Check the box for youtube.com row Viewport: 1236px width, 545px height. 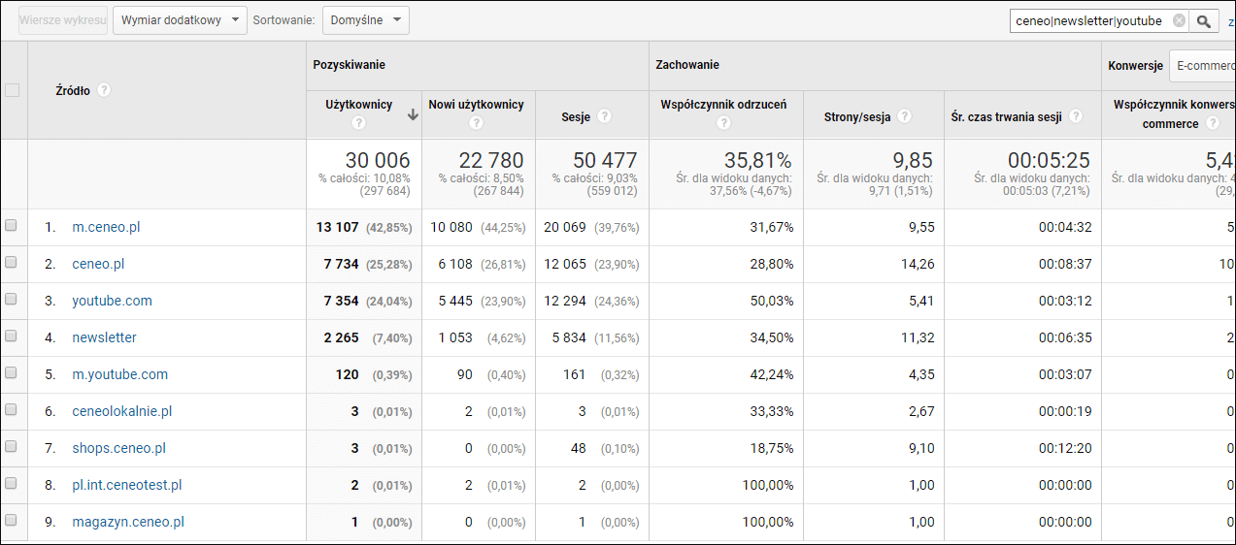pos(12,299)
